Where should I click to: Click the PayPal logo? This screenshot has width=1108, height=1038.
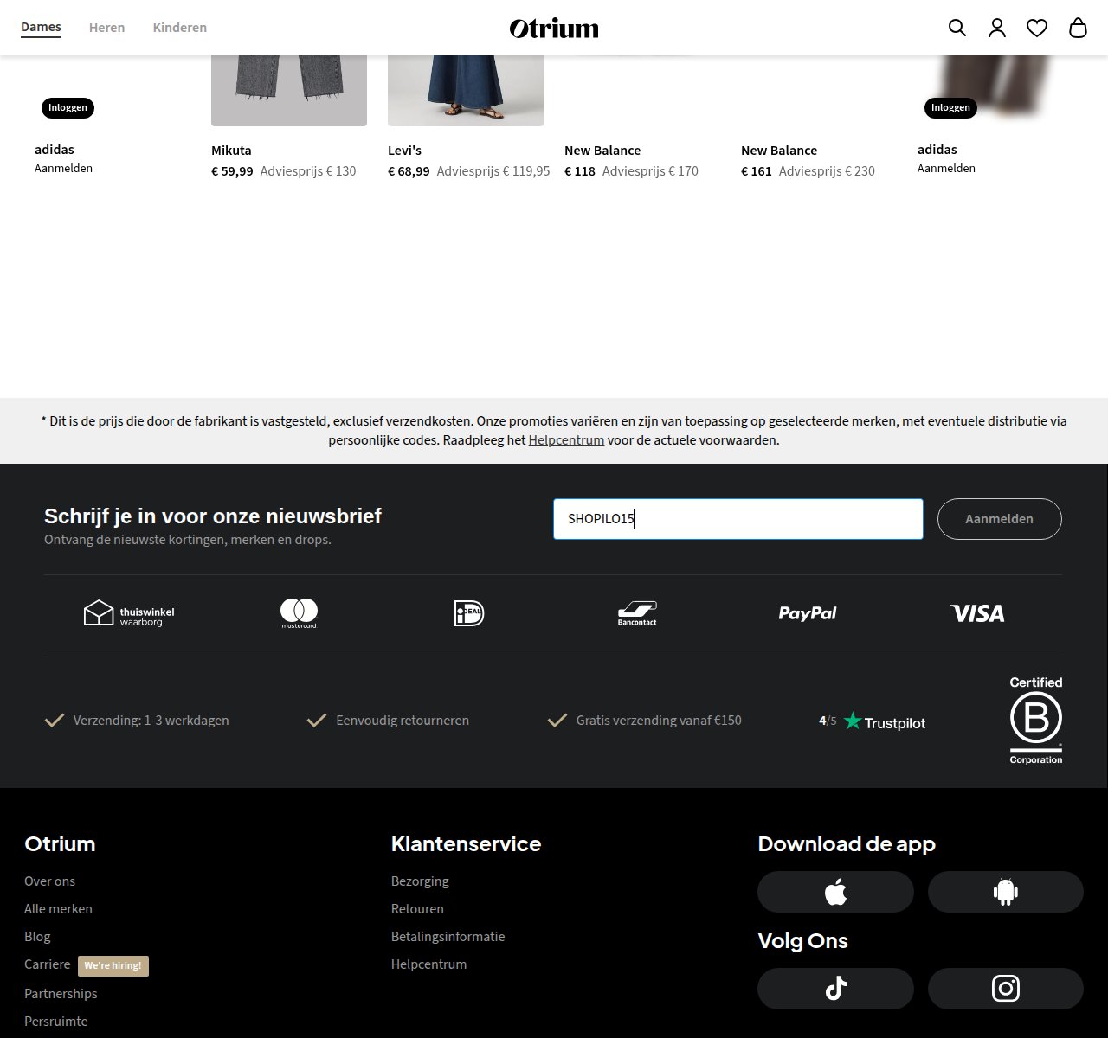coord(807,613)
